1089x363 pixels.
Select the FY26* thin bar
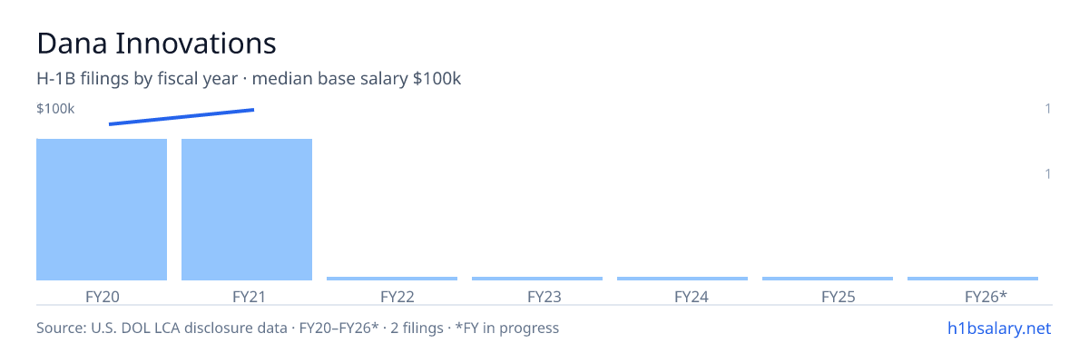pyautogui.click(x=973, y=279)
